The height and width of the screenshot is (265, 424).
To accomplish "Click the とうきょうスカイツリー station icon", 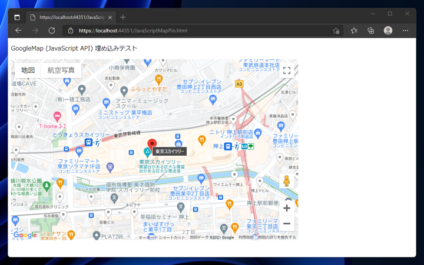I will pos(88,142).
